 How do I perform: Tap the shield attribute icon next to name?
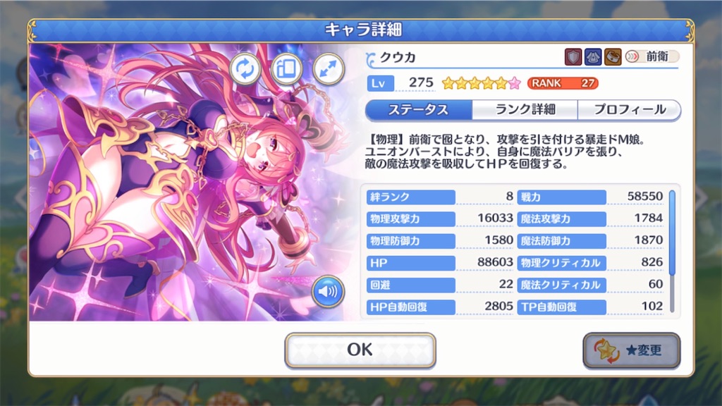[573, 57]
